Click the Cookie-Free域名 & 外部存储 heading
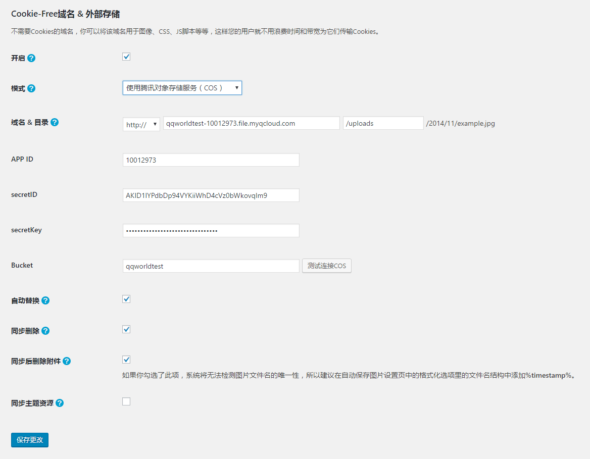Image resolution: width=590 pixels, height=459 pixels. (66, 14)
